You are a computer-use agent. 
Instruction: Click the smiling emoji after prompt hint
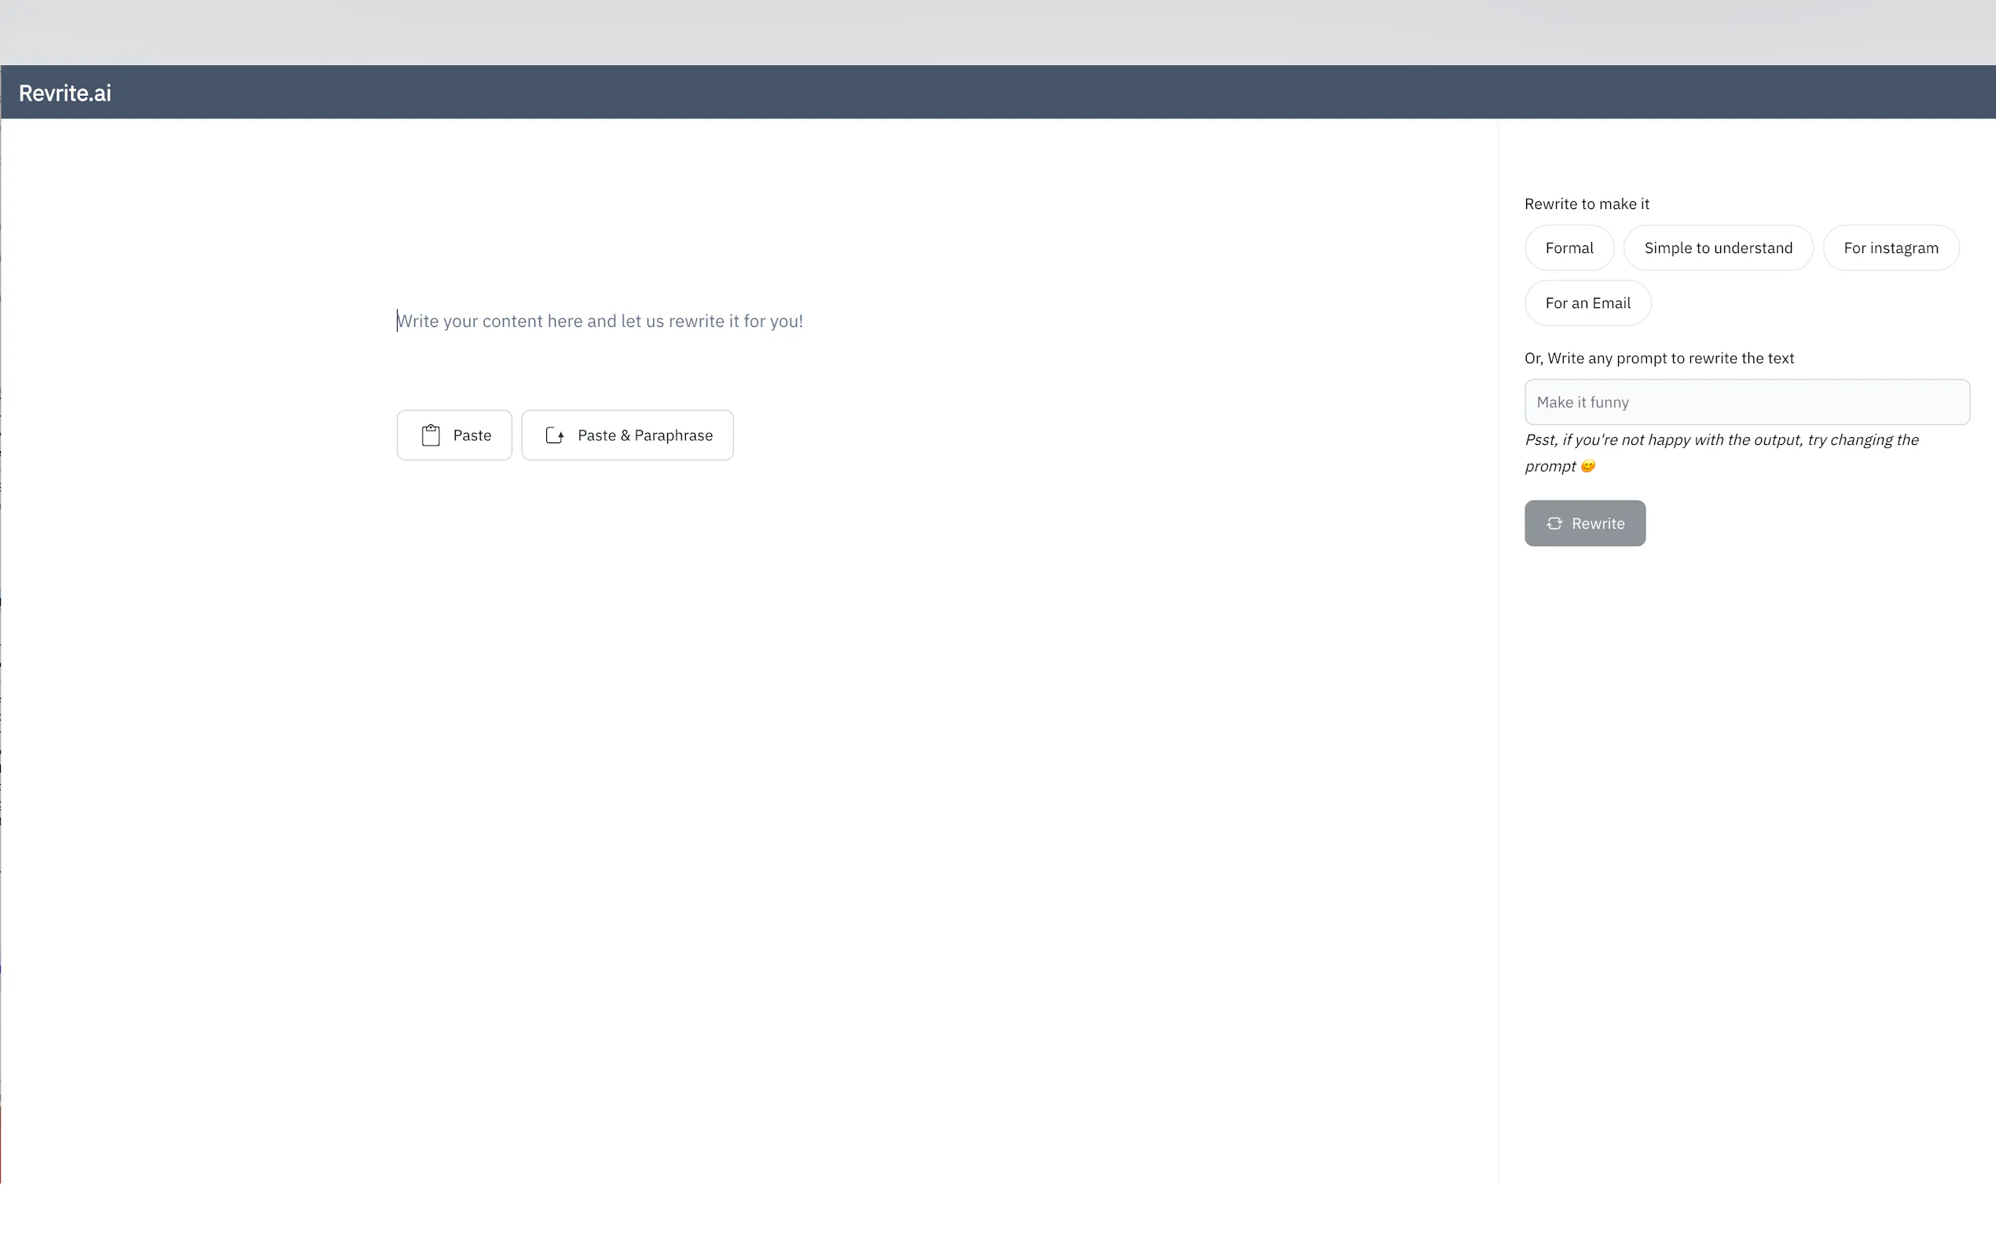pyautogui.click(x=1587, y=466)
